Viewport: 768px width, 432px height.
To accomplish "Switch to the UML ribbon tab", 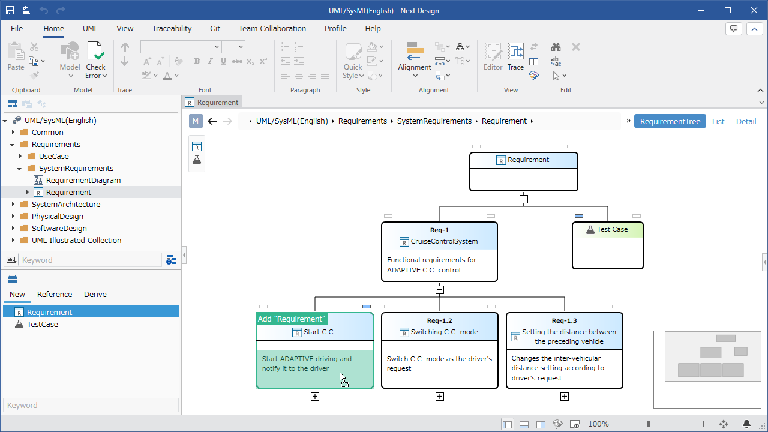I will point(91,28).
